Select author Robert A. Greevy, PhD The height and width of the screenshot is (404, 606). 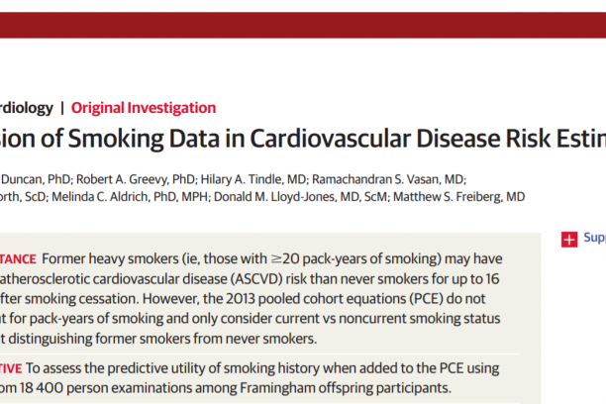point(136,179)
